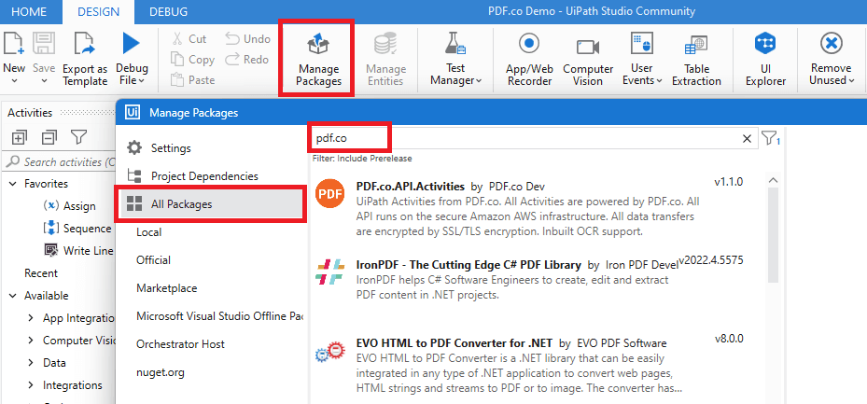Clear the pdf.co search text
Image resolution: width=867 pixels, height=404 pixels.
[747, 139]
